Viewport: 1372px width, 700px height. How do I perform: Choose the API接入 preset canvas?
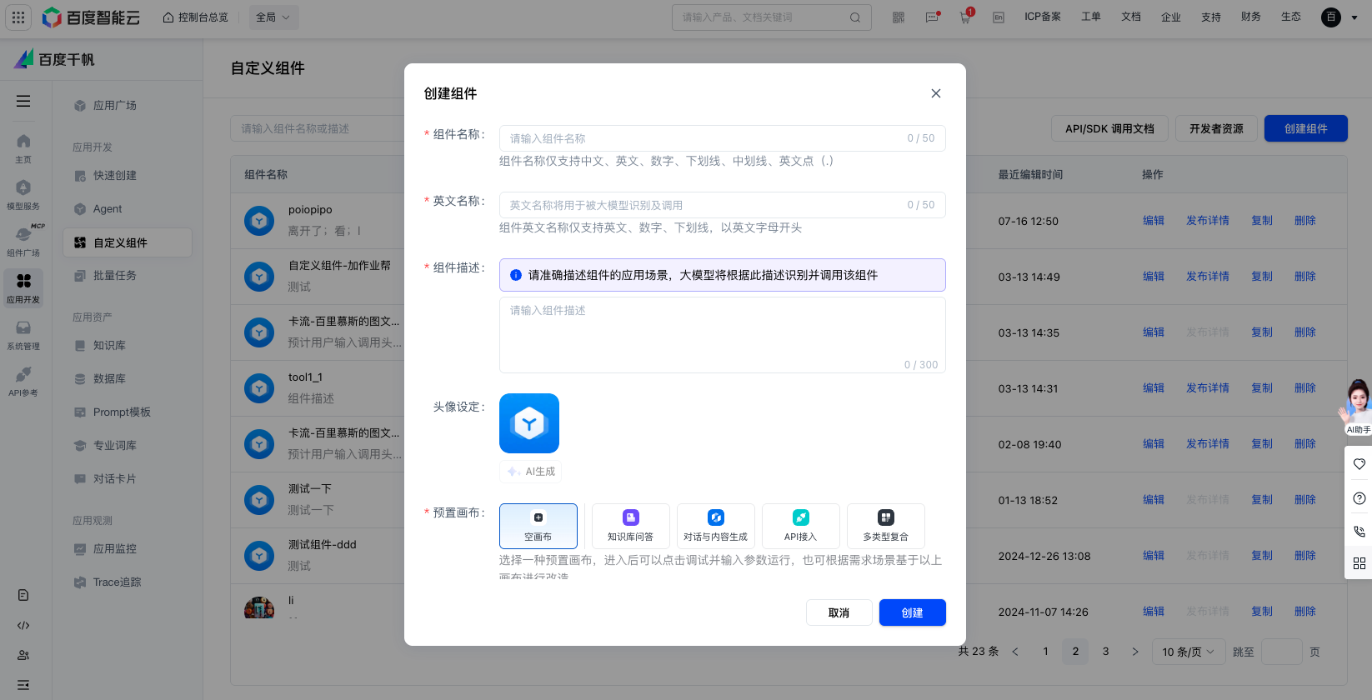tap(800, 526)
